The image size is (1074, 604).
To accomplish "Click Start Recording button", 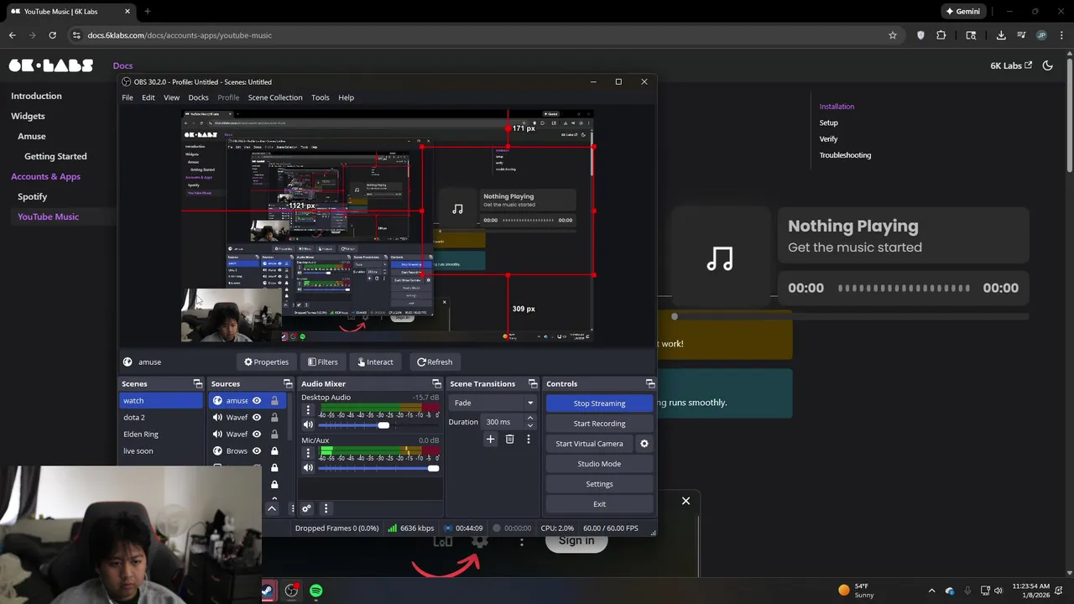I will coord(599,423).
